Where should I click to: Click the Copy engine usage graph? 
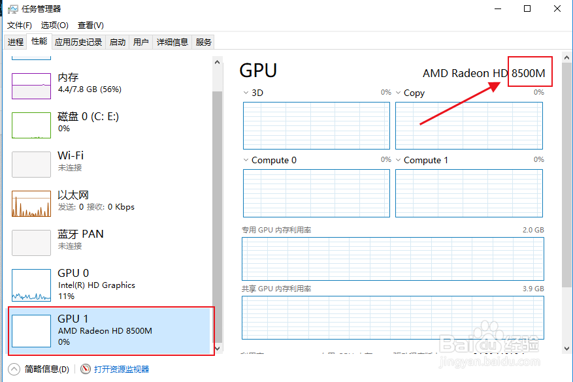[x=469, y=125]
